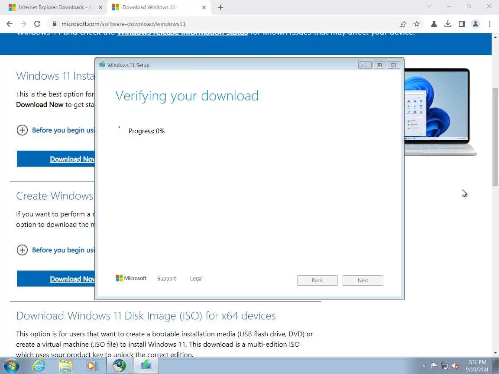Open the Chrome Labs flask icon
The height and width of the screenshot is (374, 499).
(434, 24)
